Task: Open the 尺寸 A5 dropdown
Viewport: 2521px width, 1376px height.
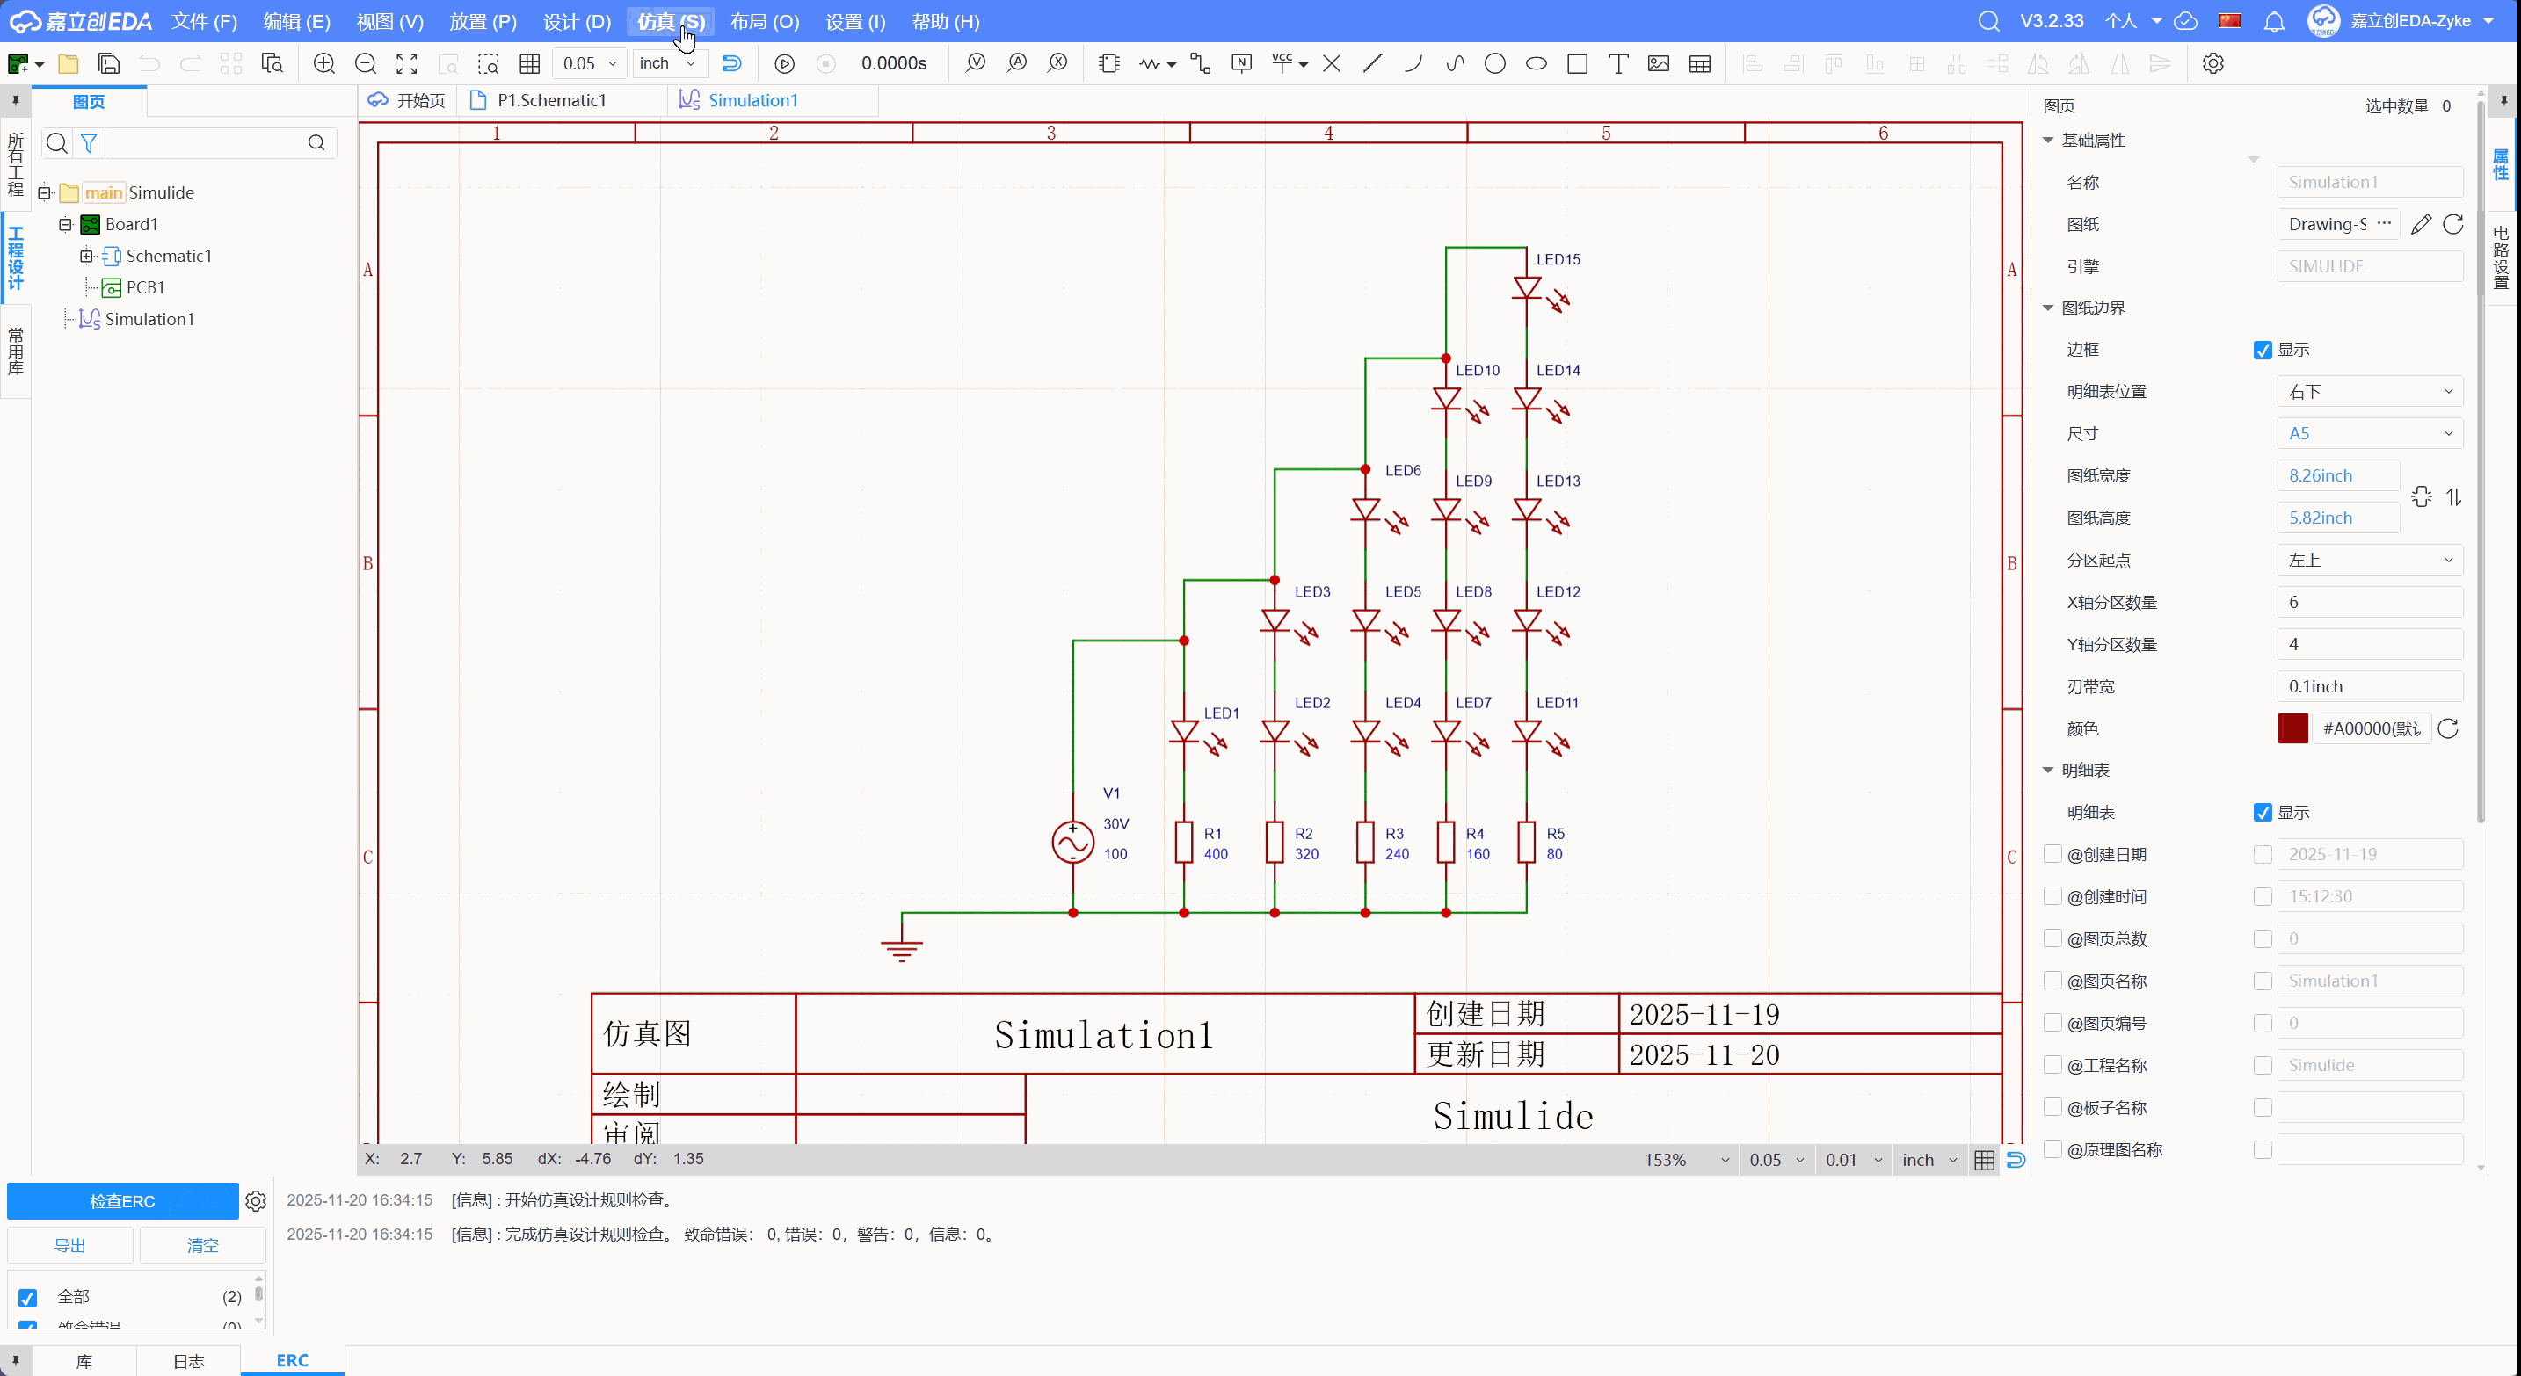Action: click(x=2368, y=433)
